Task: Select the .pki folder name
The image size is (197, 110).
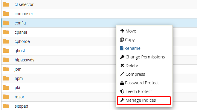Action: coord(17,88)
